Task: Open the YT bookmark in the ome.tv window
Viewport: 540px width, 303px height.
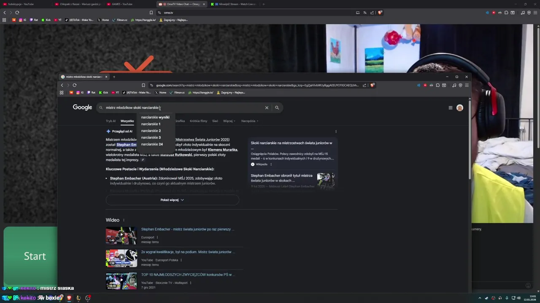Action: point(58,20)
